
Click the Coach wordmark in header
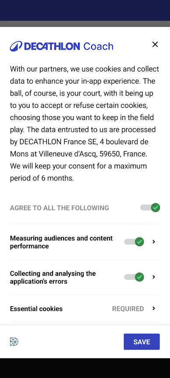pos(98,46)
